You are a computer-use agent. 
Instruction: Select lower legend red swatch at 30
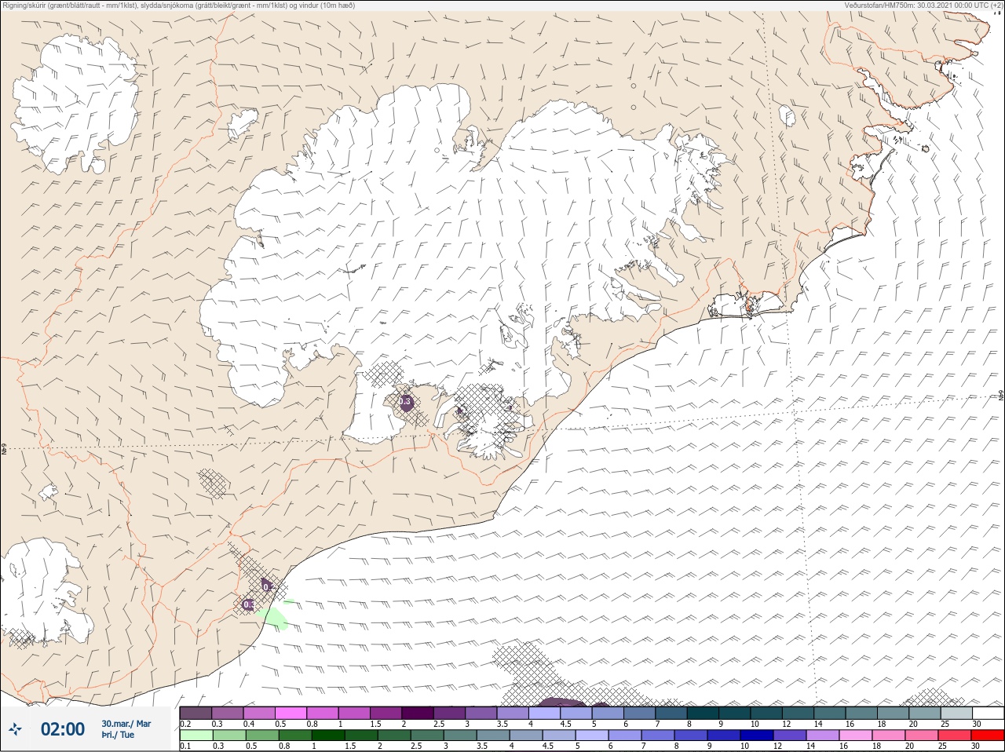[x=988, y=736]
